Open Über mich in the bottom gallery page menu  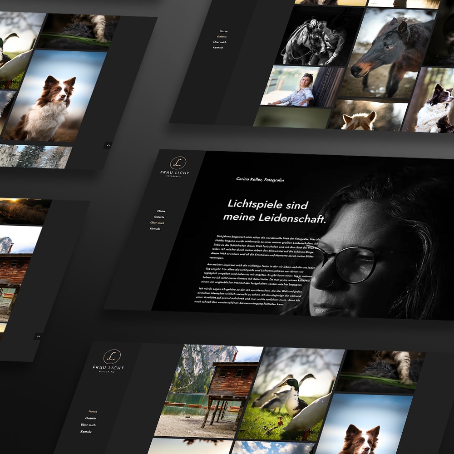[x=88, y=425]
